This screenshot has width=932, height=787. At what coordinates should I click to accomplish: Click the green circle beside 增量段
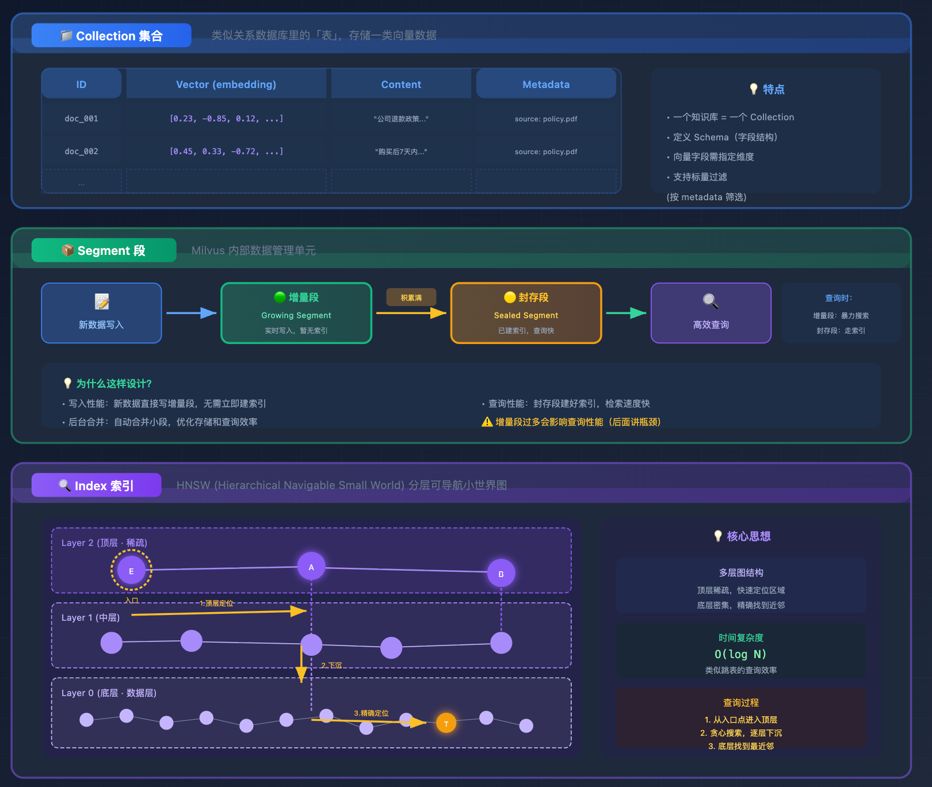pos(280,297)
